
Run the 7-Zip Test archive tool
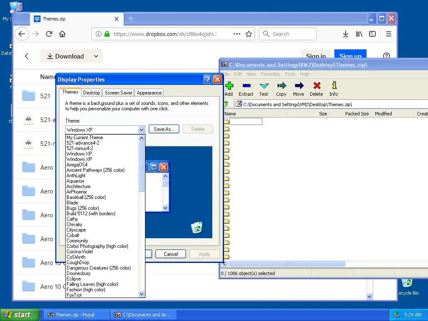point(264,86)
